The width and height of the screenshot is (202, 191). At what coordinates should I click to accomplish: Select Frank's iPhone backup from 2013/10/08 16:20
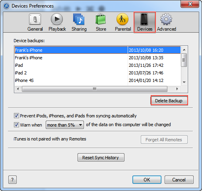pyautogui.click(x=97, y=50)
